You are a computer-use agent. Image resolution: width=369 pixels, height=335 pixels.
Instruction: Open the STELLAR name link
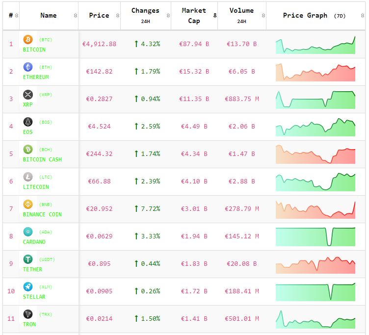coord(34,297)
